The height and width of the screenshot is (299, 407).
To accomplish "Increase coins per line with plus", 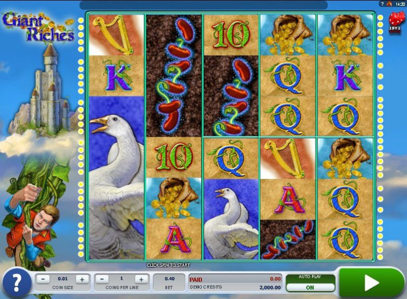I will point(141,279).
